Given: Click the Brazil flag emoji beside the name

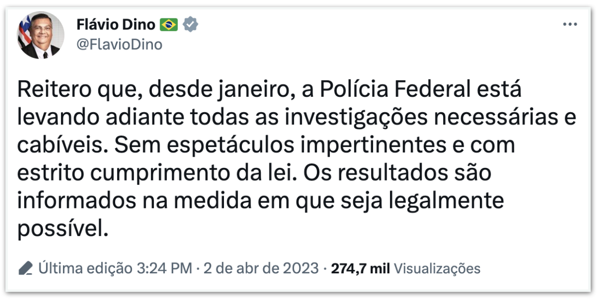Looking at the screenshot, I should [x=169, y=24].
